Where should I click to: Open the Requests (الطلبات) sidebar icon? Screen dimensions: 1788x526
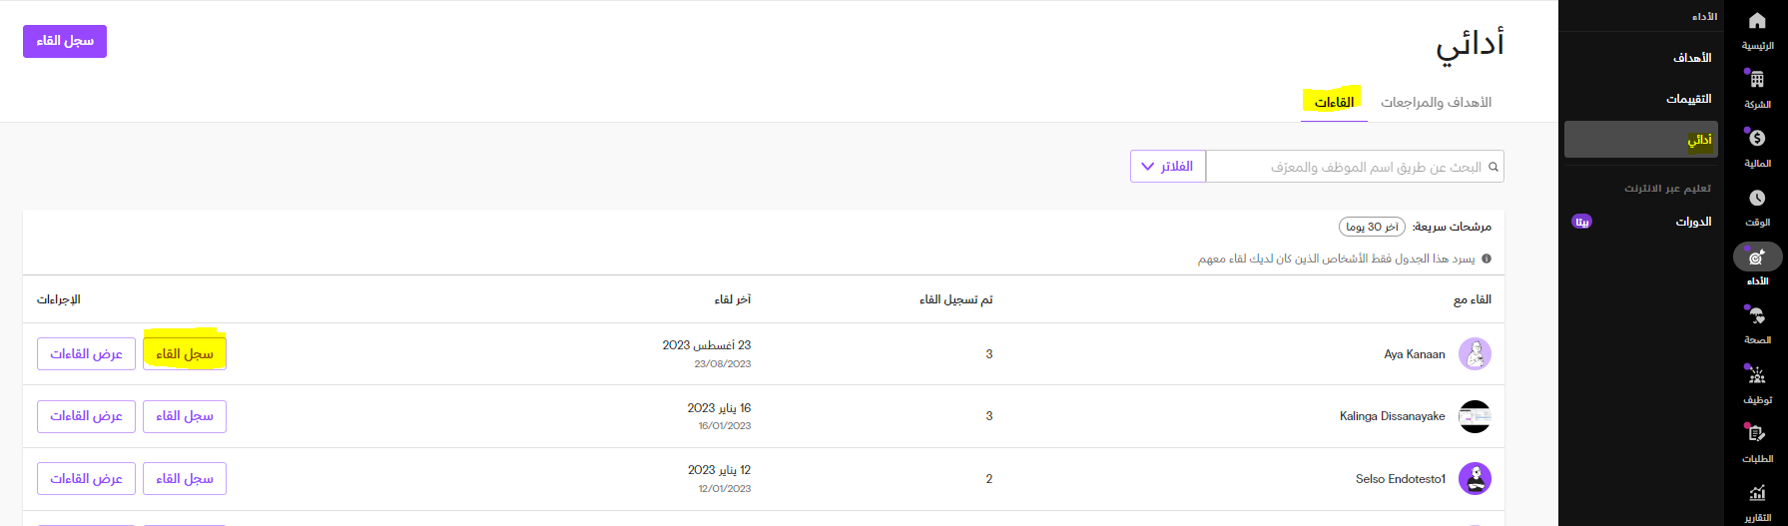tap(1757, 434)
